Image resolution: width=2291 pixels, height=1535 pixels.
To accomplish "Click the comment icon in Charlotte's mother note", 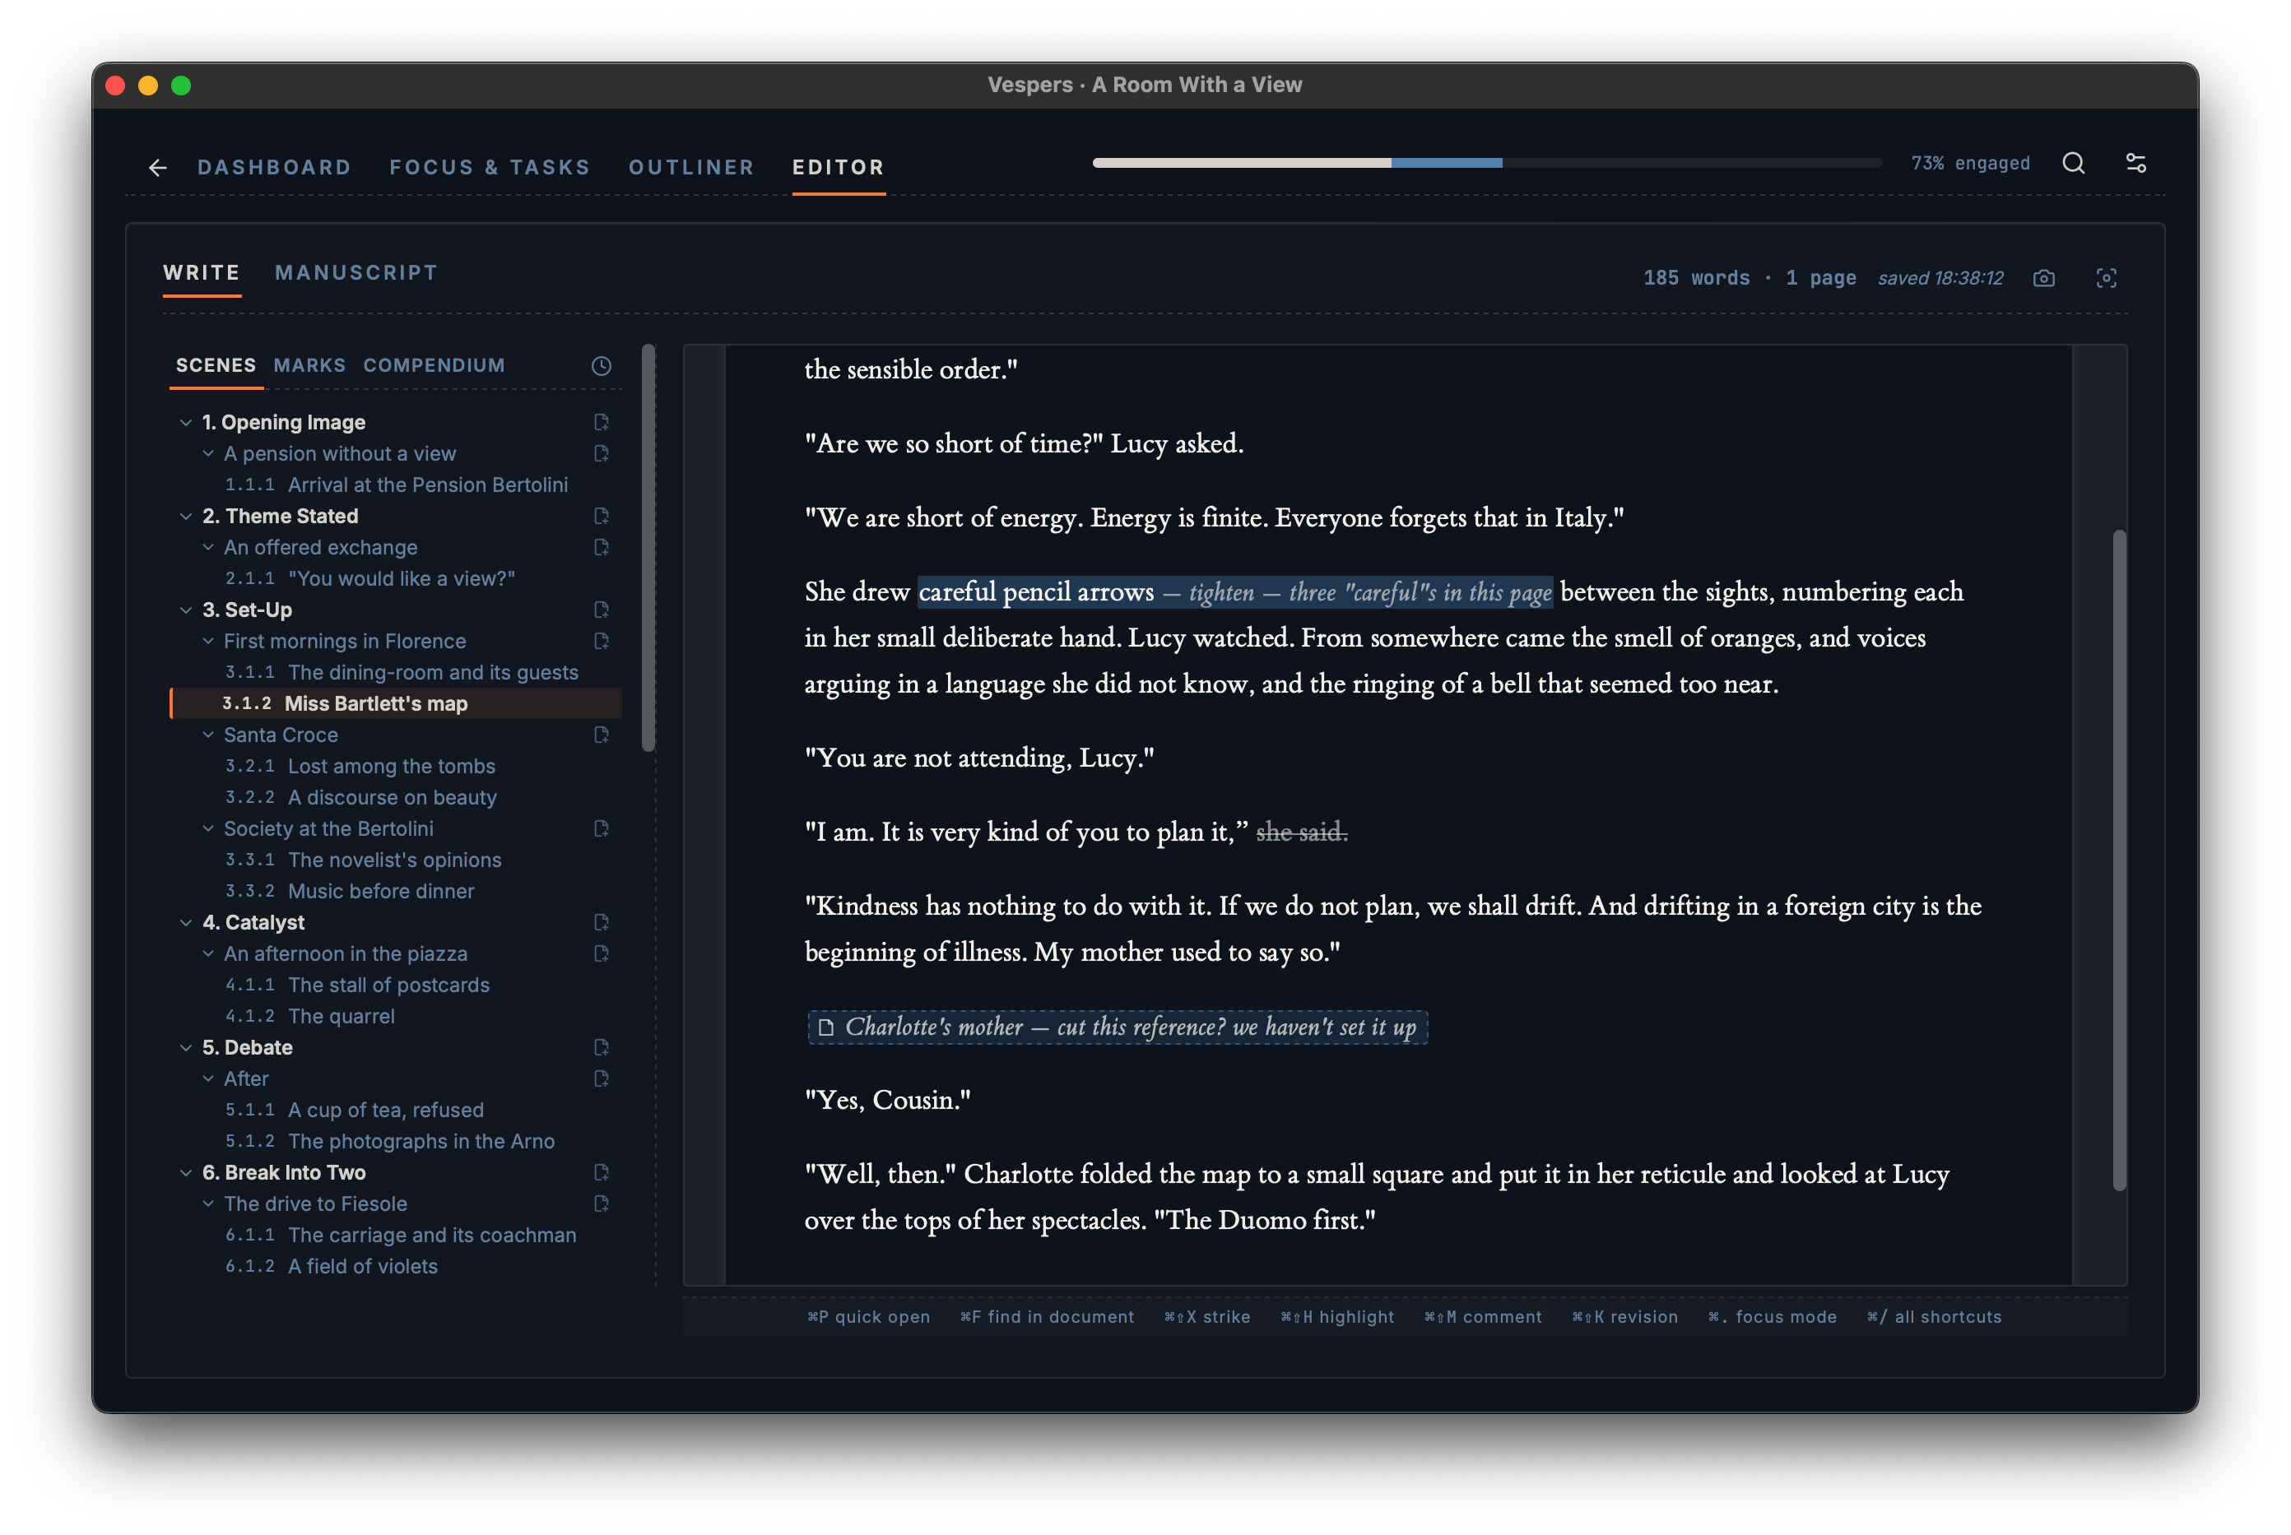I will pyautogui.click(x=825, y=1027).
